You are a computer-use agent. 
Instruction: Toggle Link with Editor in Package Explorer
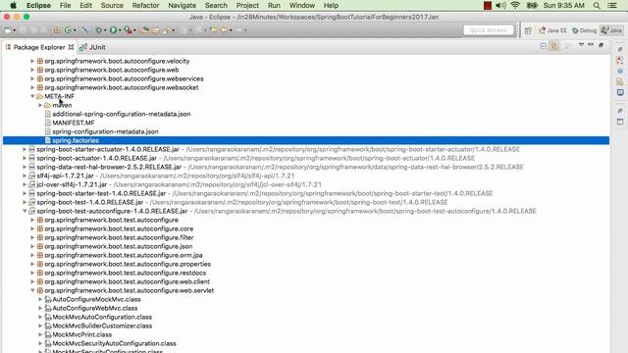[x=553, y=46]
